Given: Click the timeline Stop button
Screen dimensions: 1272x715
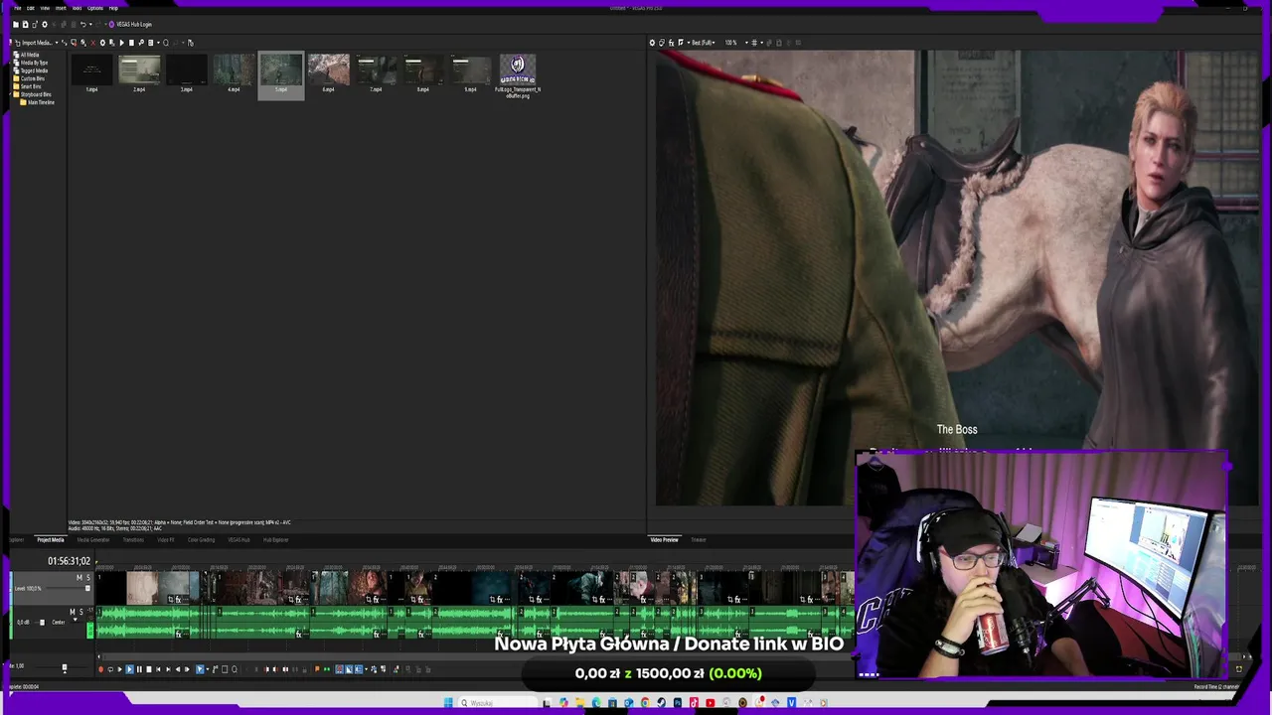Looking at the screenshot, I should coord(149,669).
